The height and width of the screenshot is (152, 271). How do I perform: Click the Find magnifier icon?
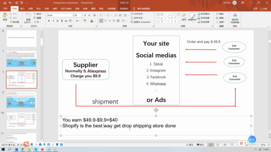pos(220,14)
